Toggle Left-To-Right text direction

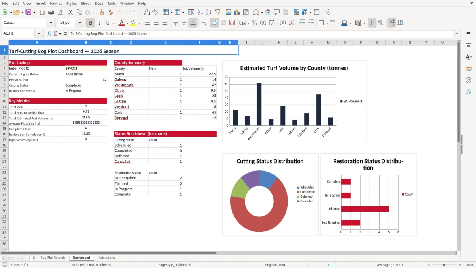coord(372,23)
